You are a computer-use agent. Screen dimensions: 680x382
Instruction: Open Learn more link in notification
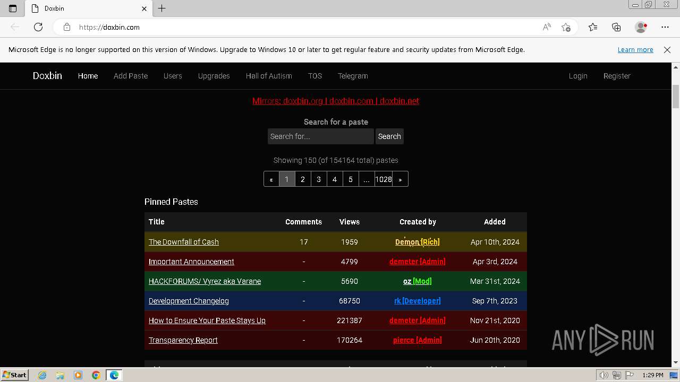click(x=635, y=50)
